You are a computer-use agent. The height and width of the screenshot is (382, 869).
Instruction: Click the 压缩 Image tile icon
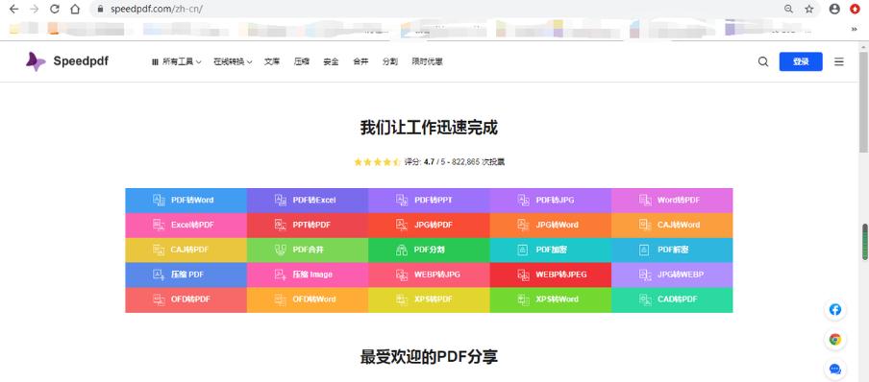pos(281,275)
